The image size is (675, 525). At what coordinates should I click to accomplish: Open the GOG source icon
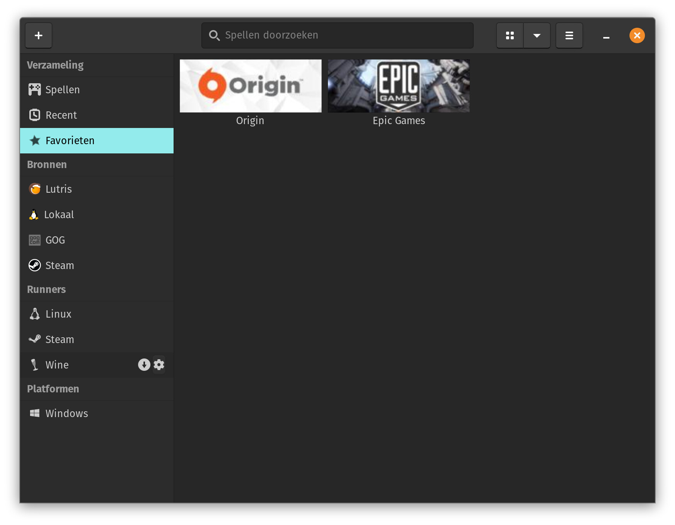[x=35, y=240]
